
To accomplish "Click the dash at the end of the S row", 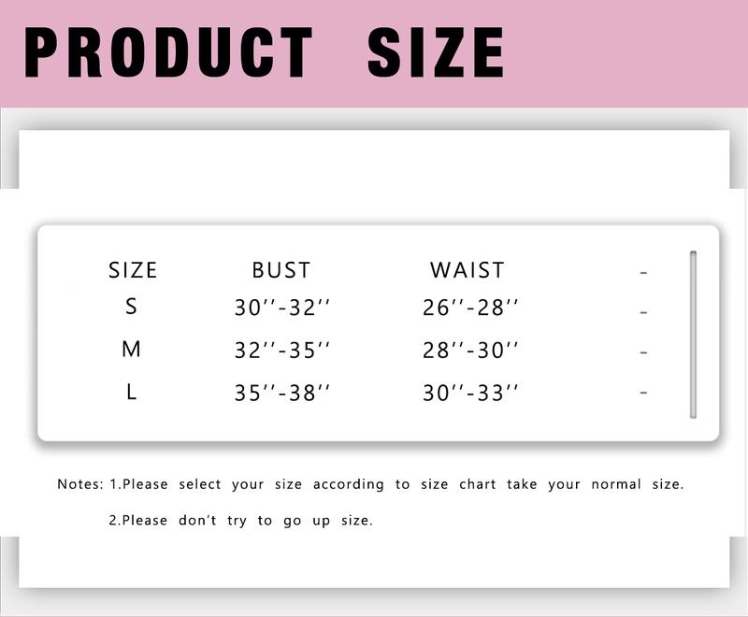I will (643, 313).
